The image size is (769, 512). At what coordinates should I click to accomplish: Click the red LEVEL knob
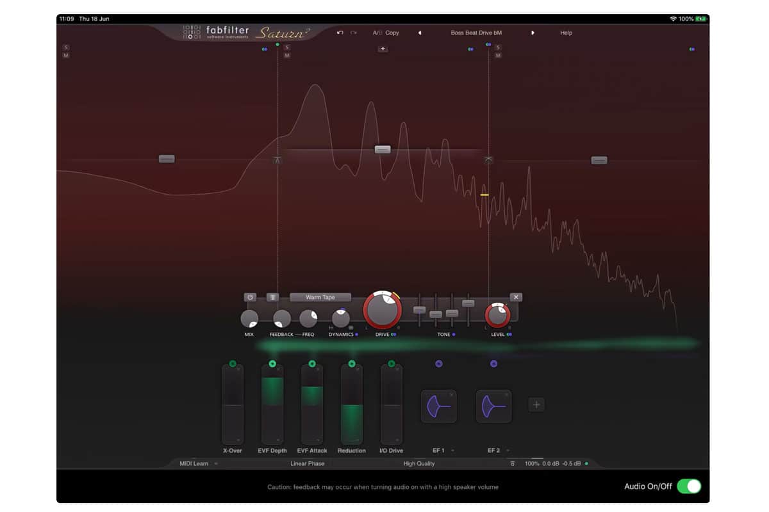pos(498,315)
